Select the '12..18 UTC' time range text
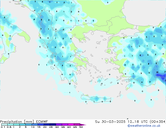The height and width of the screenshot is (128, 166). pos(137,122)
